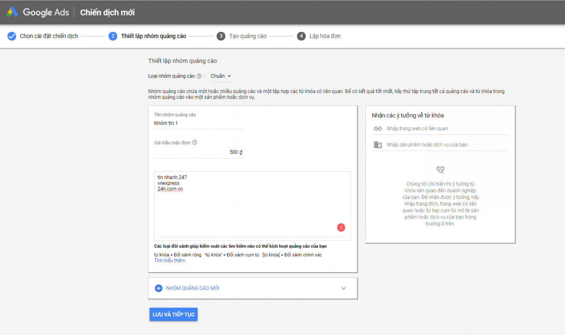The image size is (565, 335).
Task: Click the Thiết lập nhóm quảng cáo page heading
Action: [182, 61]
